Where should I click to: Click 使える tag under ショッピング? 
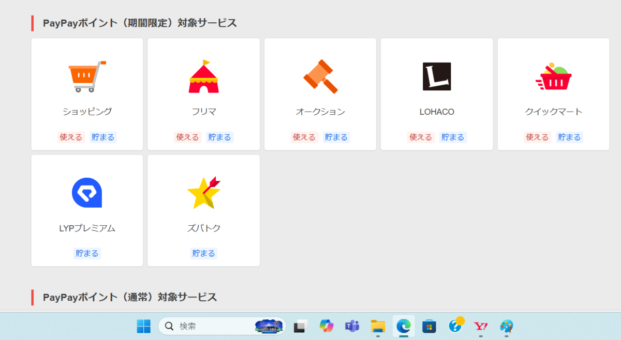point(71,137)
